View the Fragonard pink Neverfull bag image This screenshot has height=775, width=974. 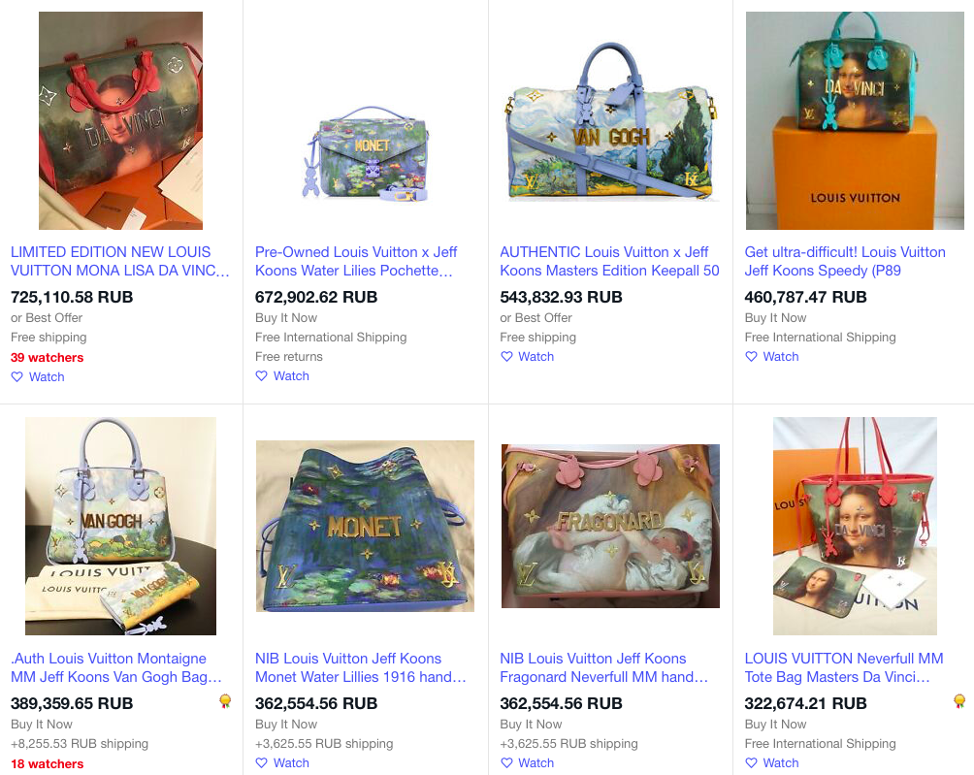(x=610, y=526)
